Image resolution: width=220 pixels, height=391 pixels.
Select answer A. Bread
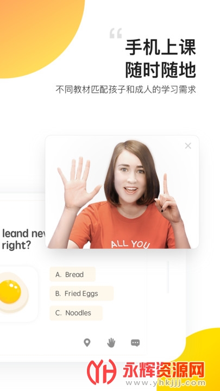(x=73, y=274)
